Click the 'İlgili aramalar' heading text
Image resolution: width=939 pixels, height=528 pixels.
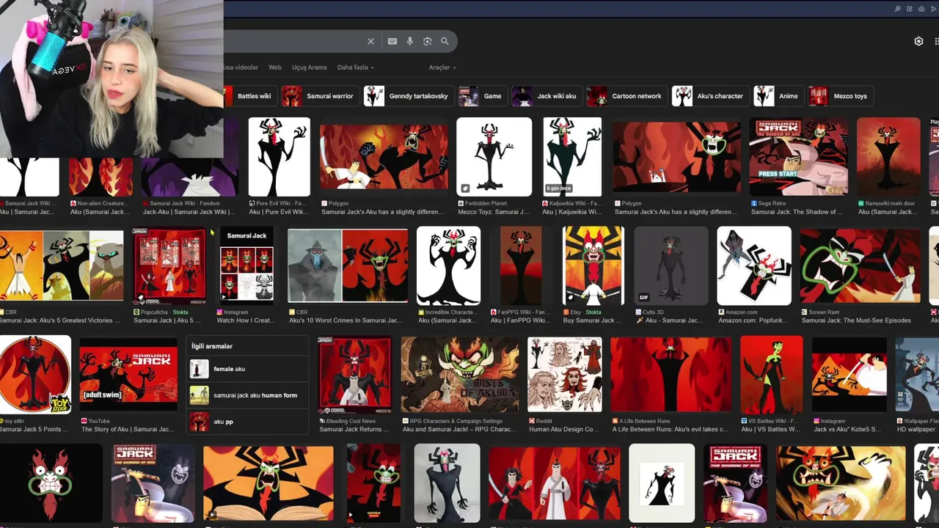tap(212, 346)
